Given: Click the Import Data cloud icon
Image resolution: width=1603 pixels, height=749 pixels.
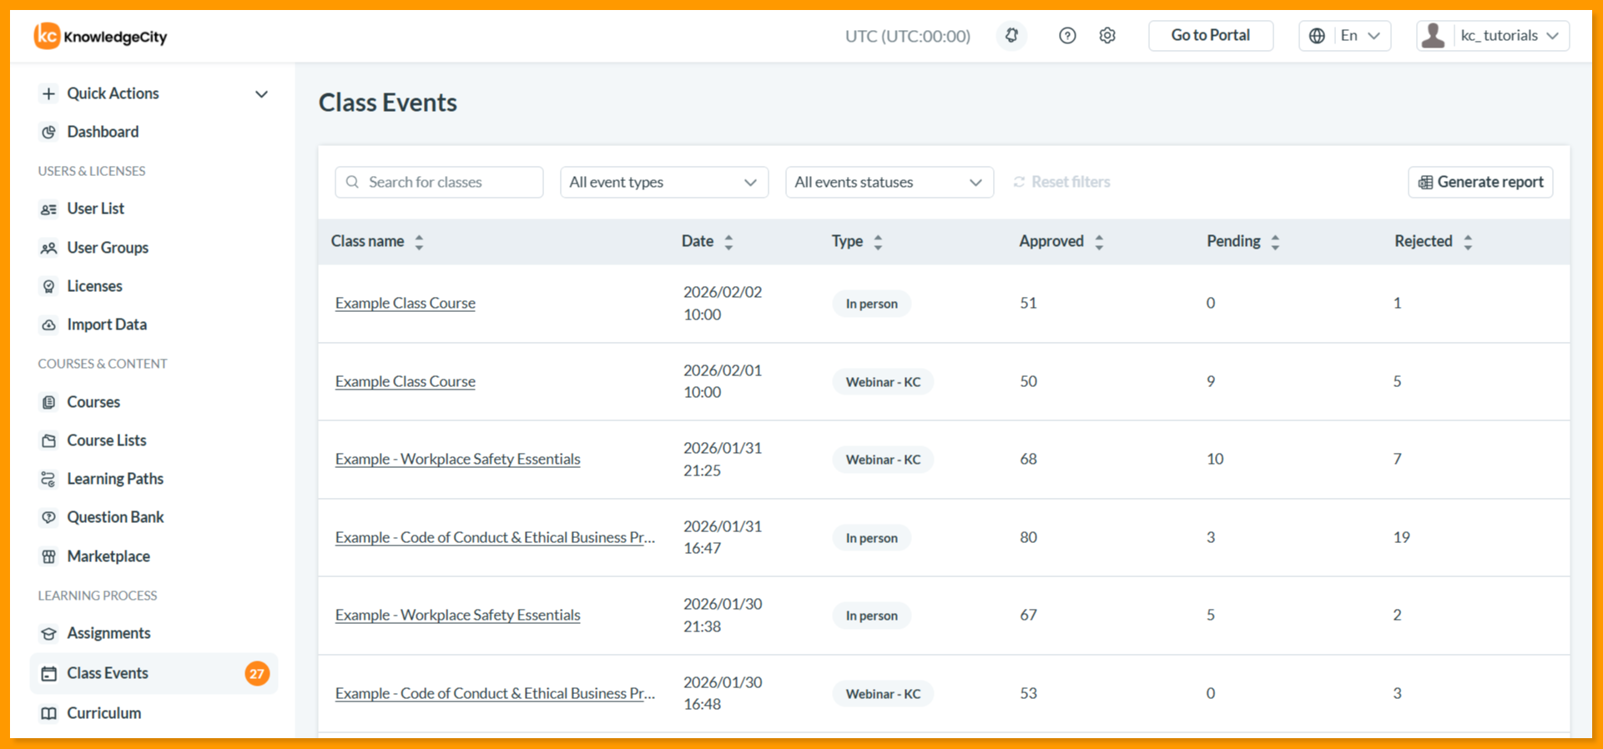Looking at the screenshot, I should pos(49,324).
